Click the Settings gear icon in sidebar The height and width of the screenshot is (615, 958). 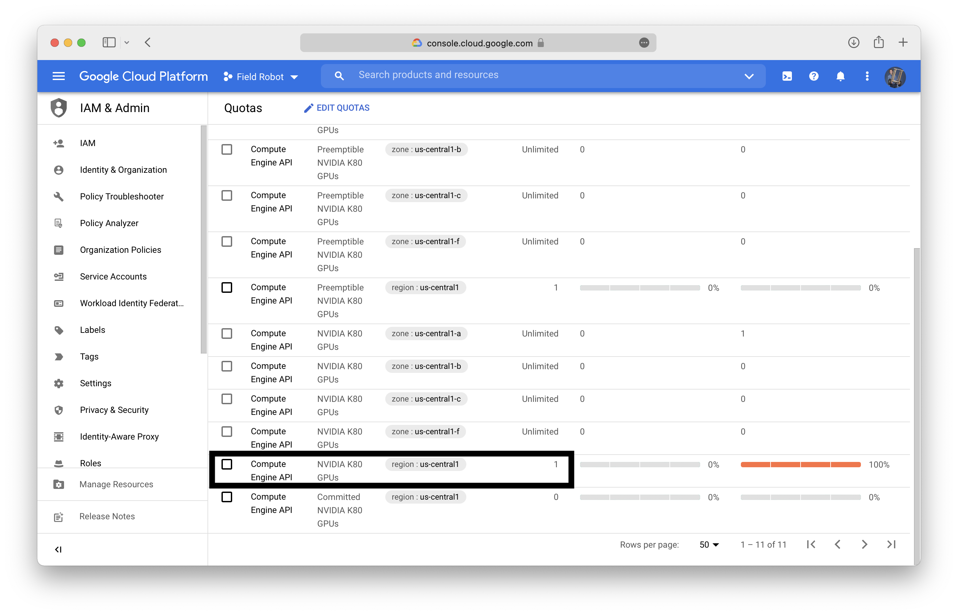coord(59,384)
